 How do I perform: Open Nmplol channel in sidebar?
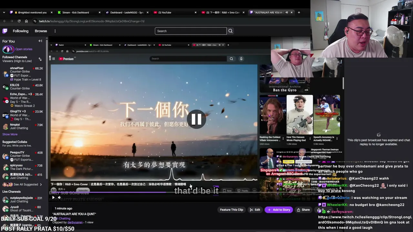pyautogui.click(x=23, y=126)
